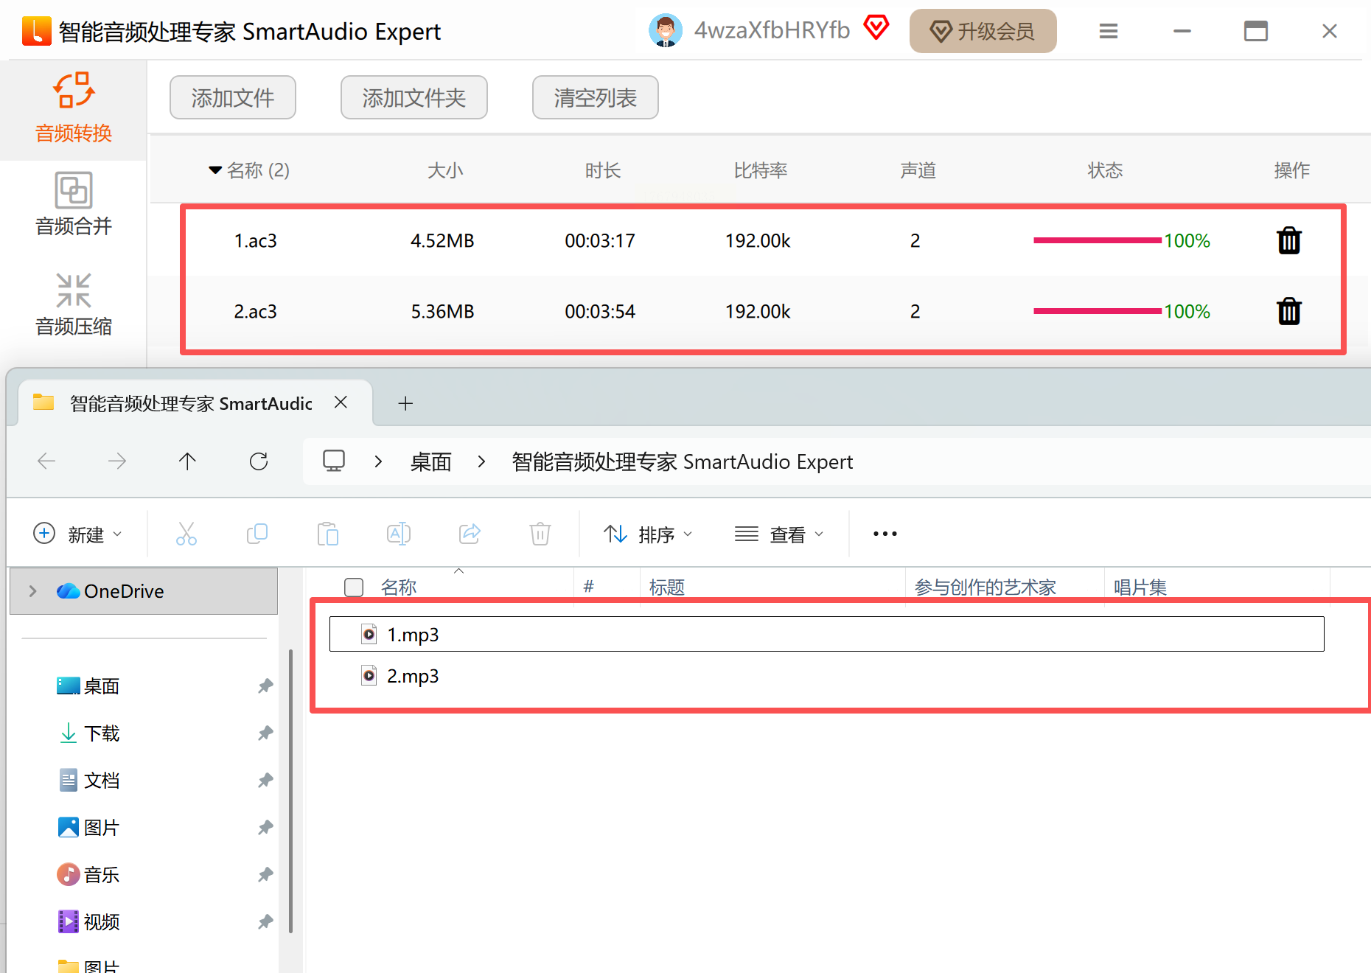Viewport: 1371px width, 973px height.
Task: Click the 添加文件 add file button
Action: 233,97
